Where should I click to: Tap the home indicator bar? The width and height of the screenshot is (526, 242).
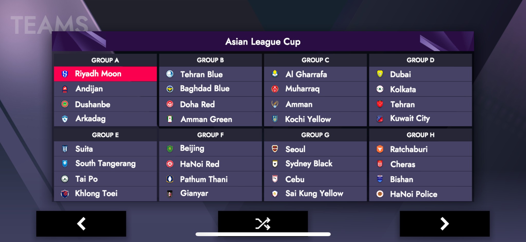(x=263, y=234)
